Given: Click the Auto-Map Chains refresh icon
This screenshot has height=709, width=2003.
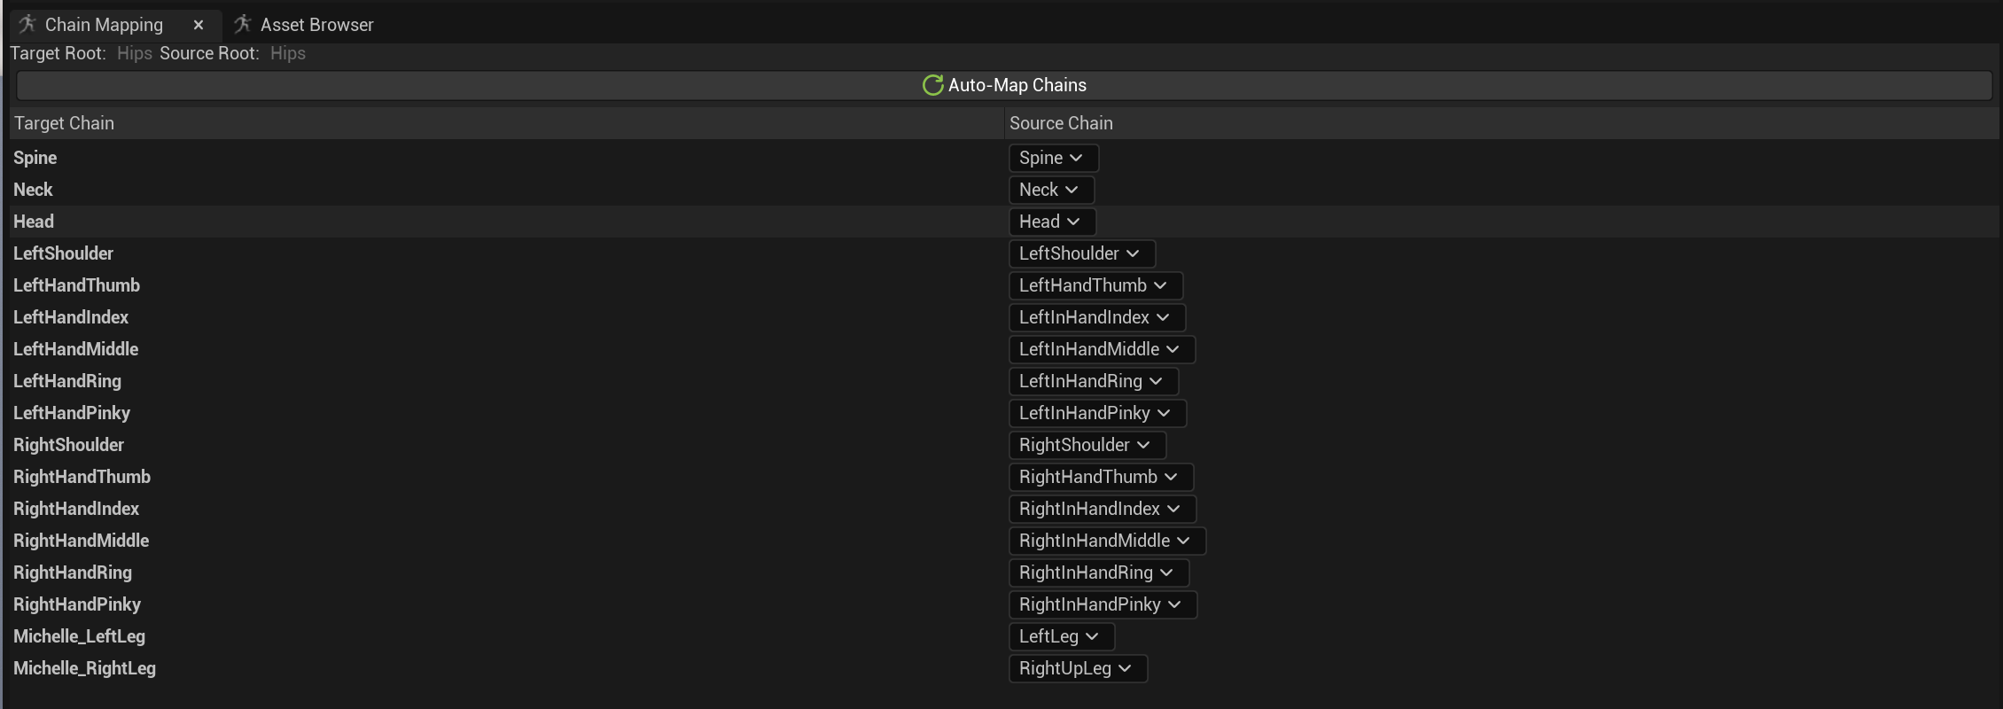Looking at the screenshot, I should 932,85.
